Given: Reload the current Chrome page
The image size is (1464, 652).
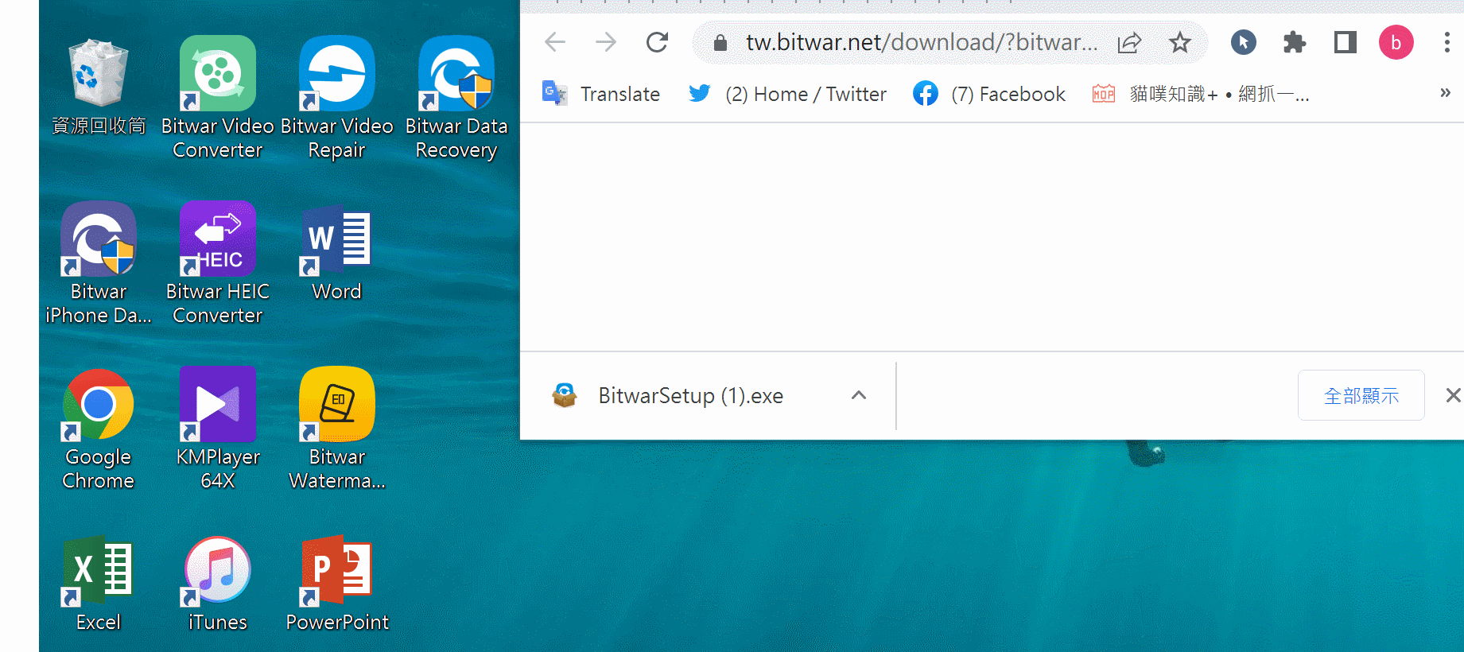Looking at the screenshot, I should pyautogui.click(x=657, y=42).
